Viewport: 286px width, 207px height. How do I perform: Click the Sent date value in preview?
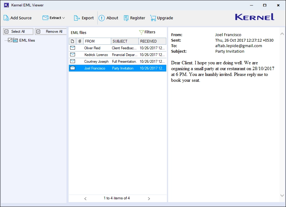click(x=244, y=40)
